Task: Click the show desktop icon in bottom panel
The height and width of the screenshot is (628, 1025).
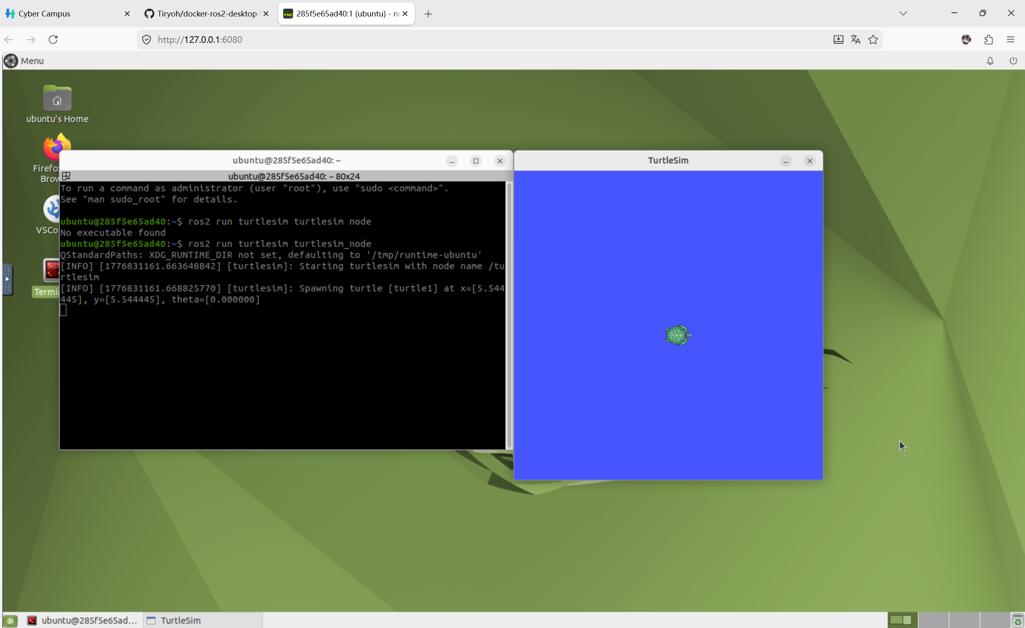Action: tap(10, 621)
